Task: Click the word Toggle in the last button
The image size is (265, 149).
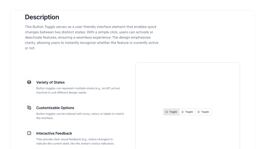Action: point(205,112)
